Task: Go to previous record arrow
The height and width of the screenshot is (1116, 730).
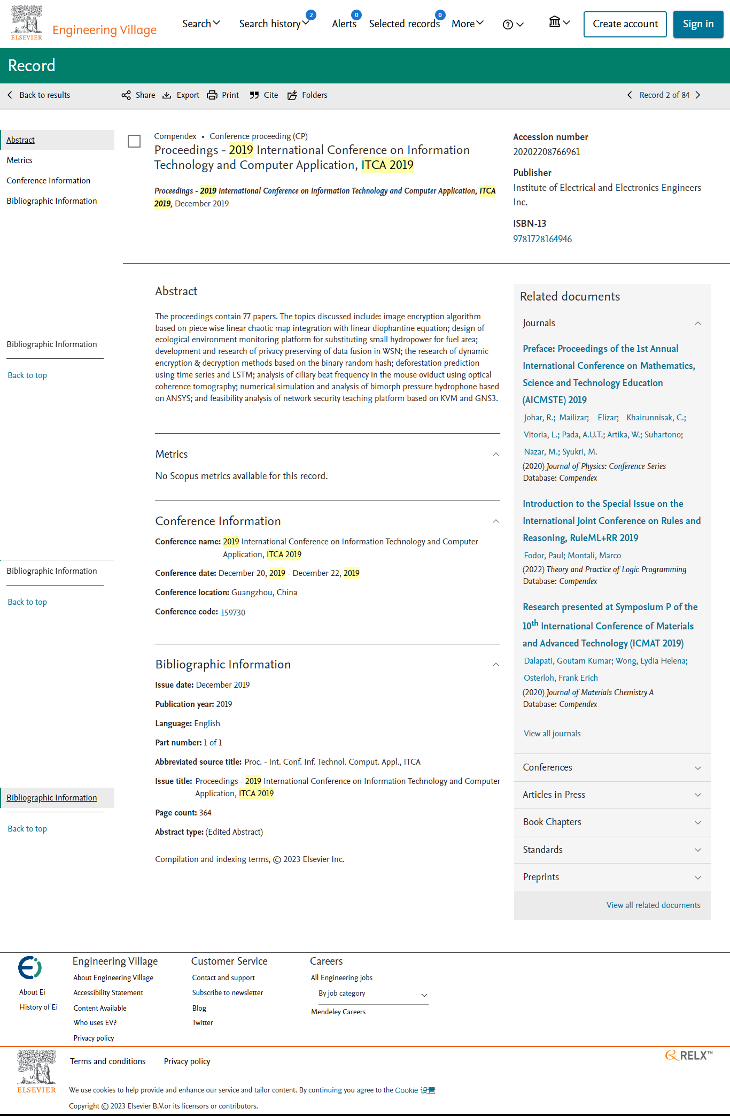Action: (630, 95)
